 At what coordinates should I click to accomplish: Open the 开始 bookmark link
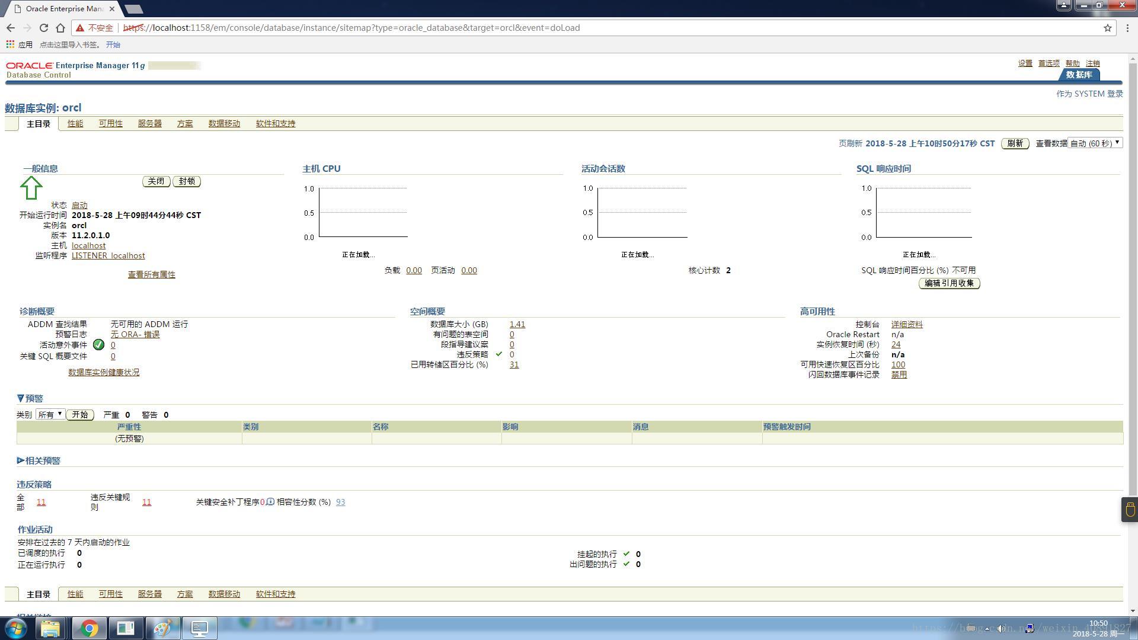[113, 44]
